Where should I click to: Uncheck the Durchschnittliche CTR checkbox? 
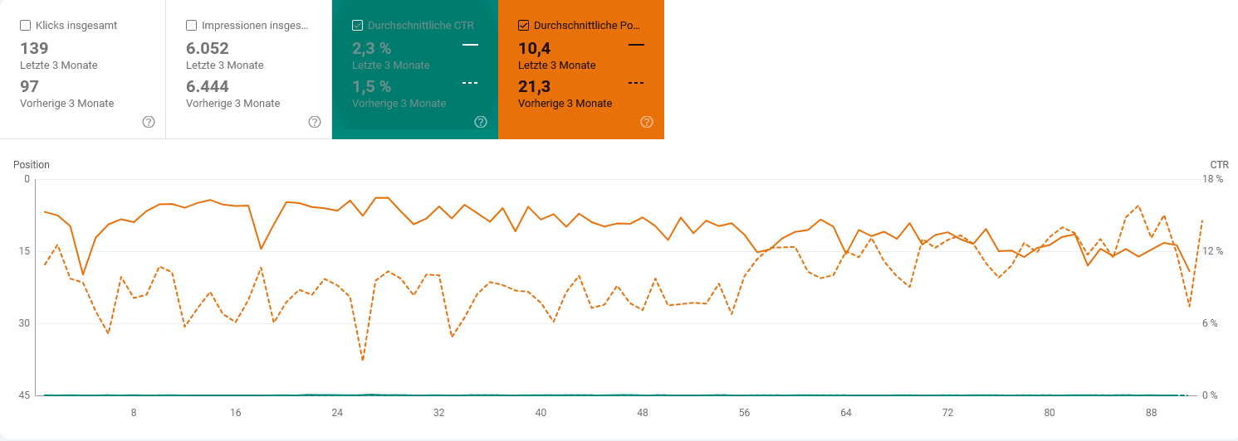[x=358, y=26]
